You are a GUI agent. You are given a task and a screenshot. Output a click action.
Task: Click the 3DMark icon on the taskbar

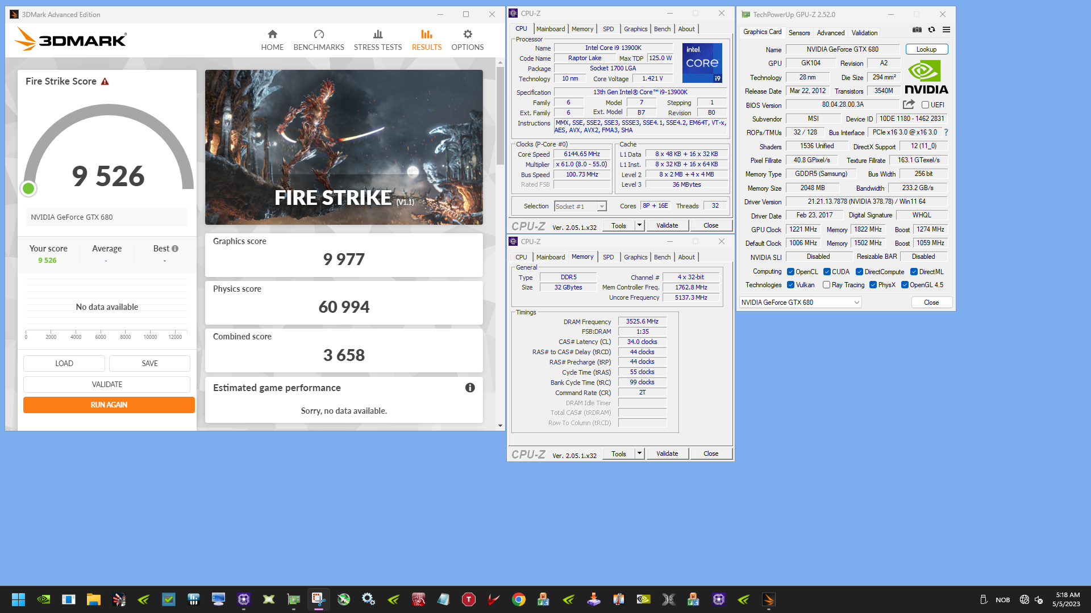769,599
